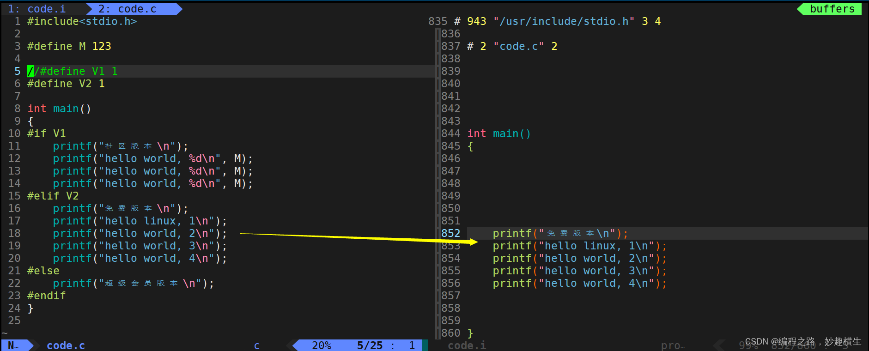The height and width of the screenshot is (351, 869).
Task: Click the "code.c" linemarker on line 837
Action: pos(512,46)
